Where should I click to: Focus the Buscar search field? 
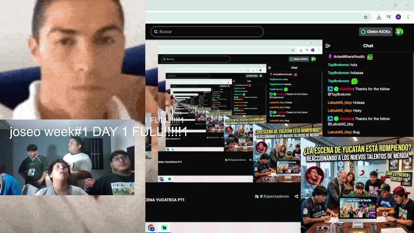tap(207, 32)
